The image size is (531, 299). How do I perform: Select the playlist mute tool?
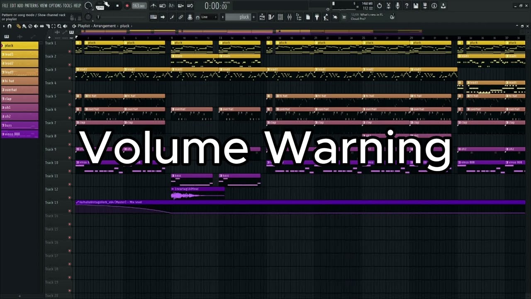pos(36,26)
